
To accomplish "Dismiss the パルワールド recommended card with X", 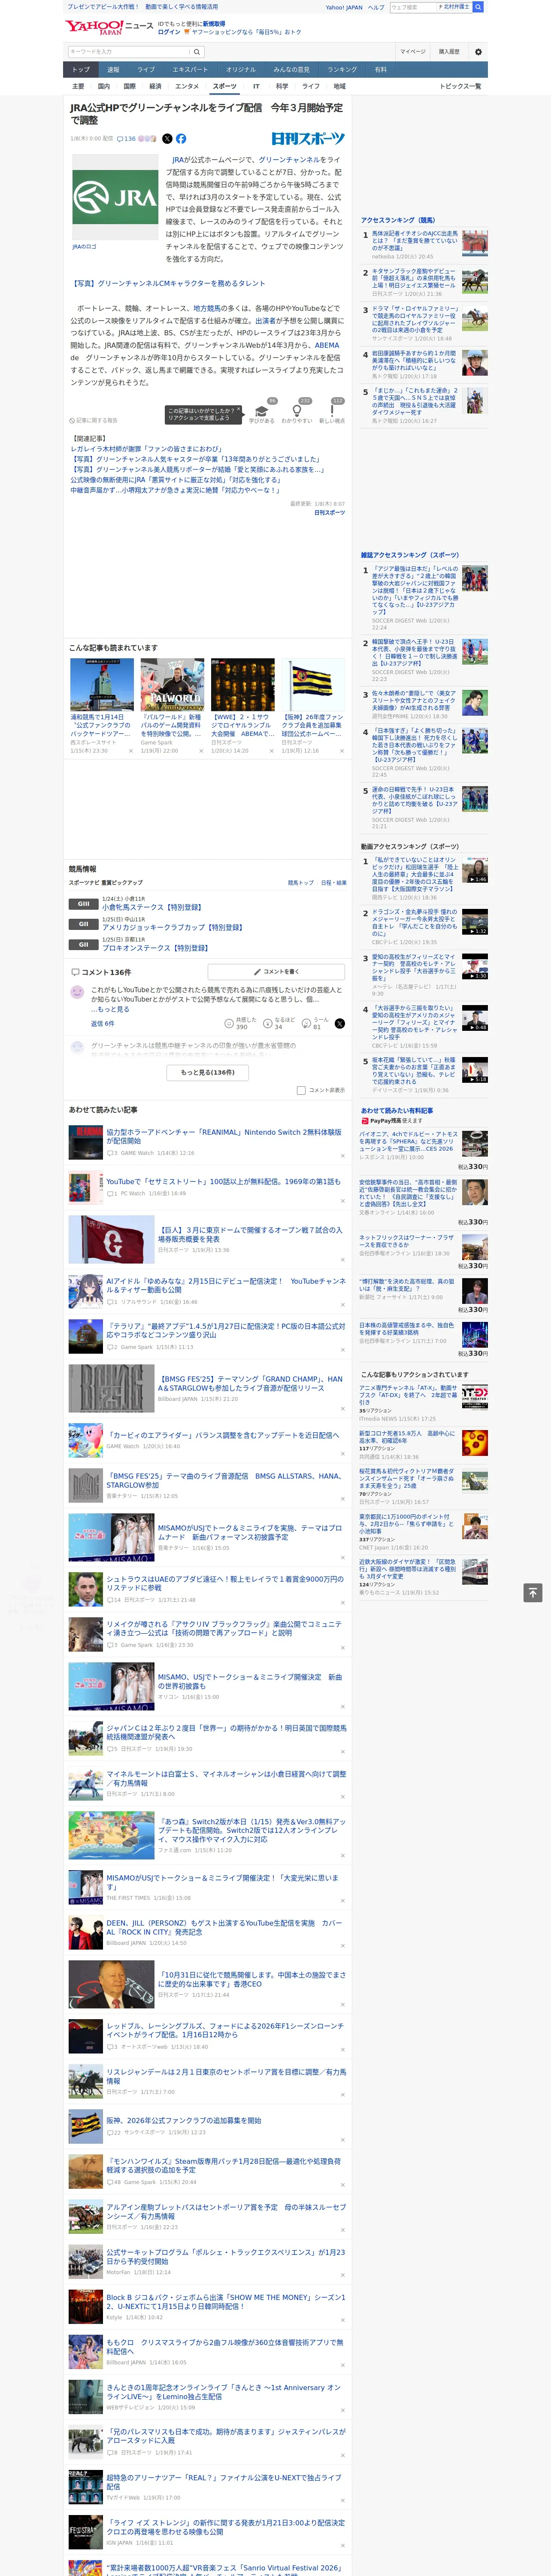I will 201,751.
